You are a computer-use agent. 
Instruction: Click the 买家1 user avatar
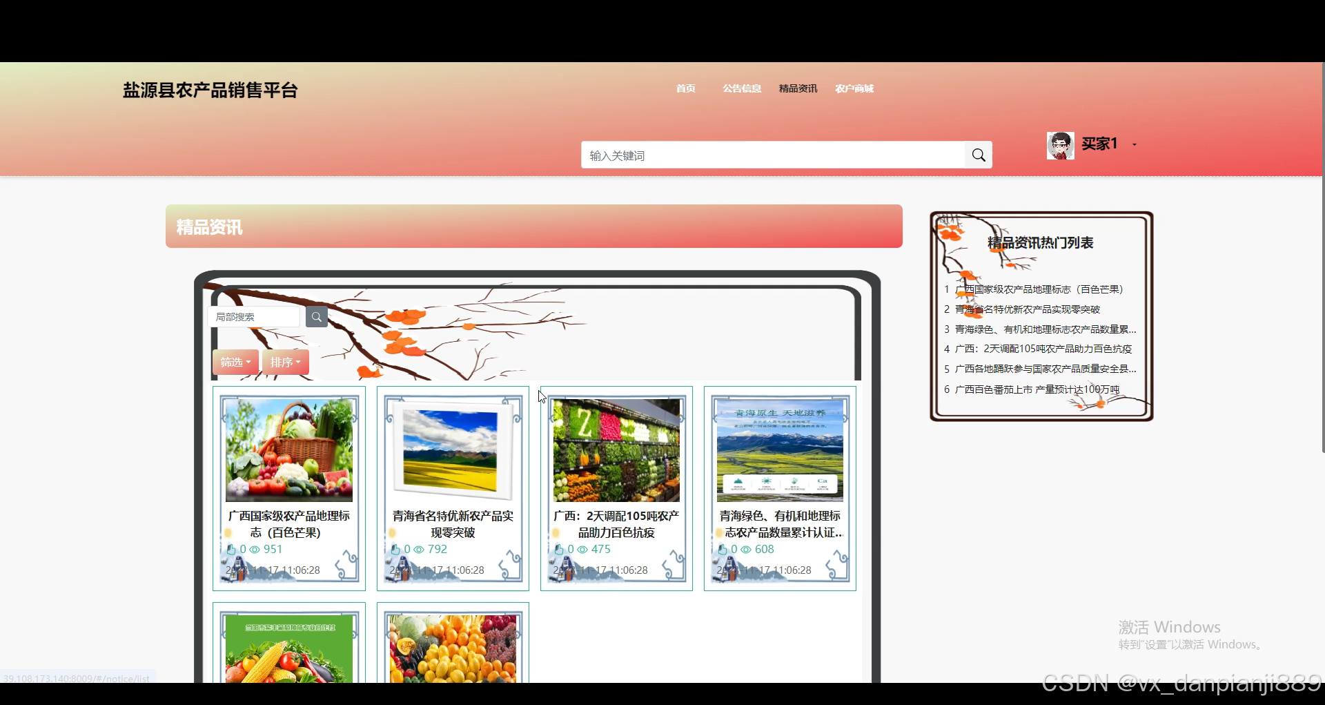point(1060,145)
